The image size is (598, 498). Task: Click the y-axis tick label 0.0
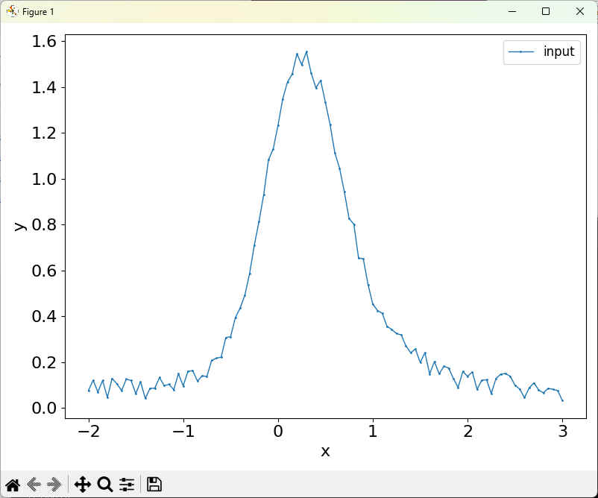pyautogui.click(x=44, y=408)
